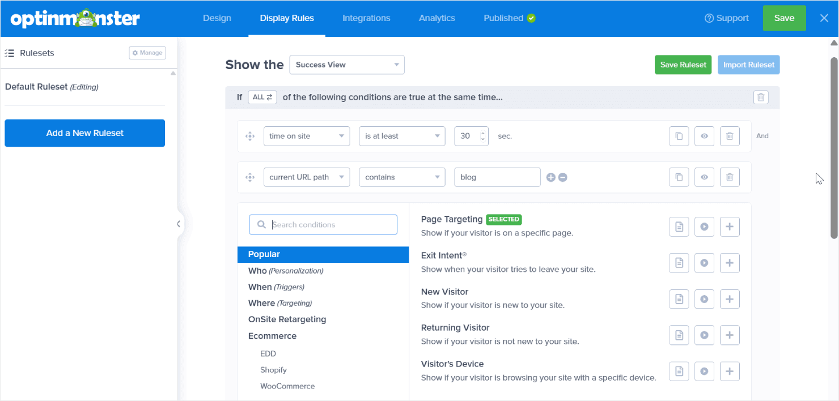This screenshot has height=401, width=839.
Task: Open the Success View dropdown
Action: pyautogui.click(x=346, y=65)
